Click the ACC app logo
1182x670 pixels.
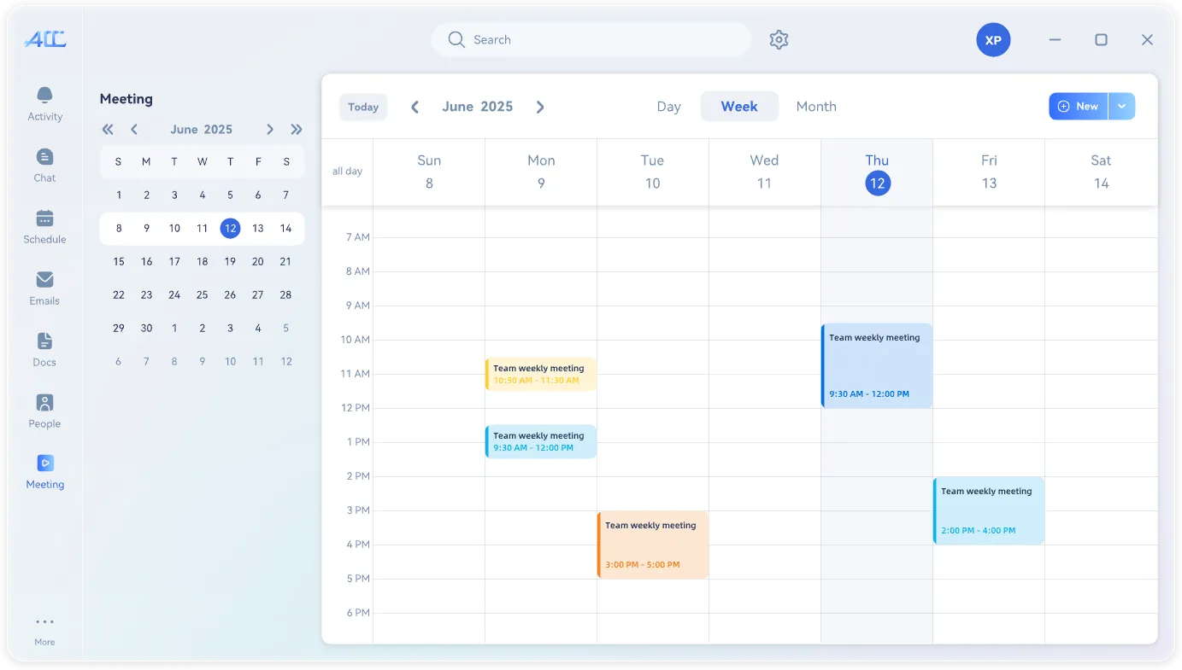(x=45, y=39)
